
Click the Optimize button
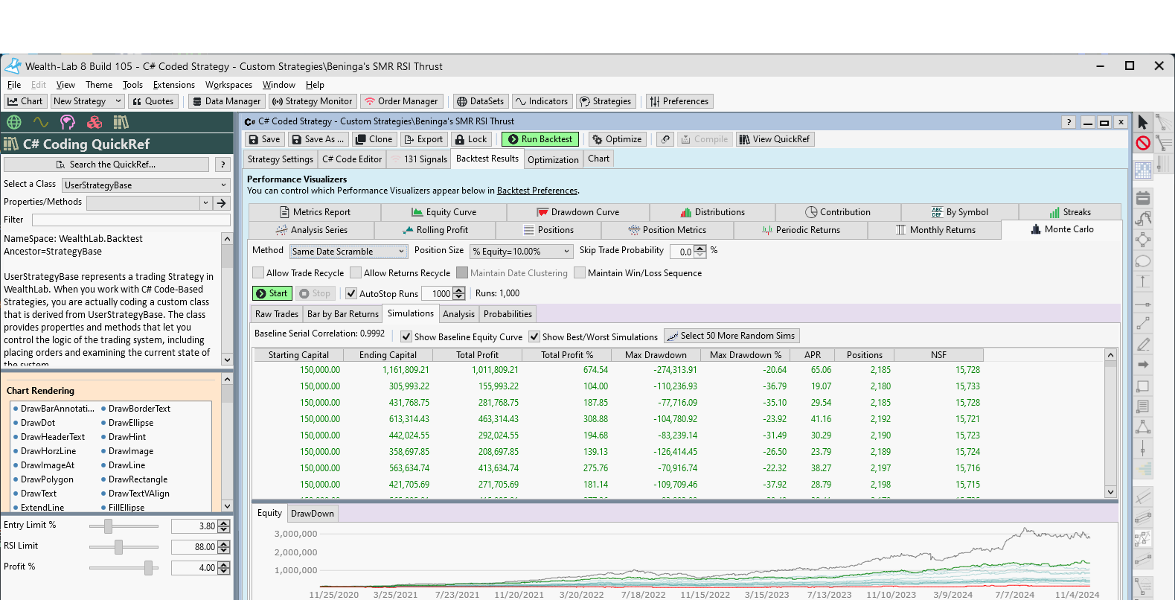[617, 139]
